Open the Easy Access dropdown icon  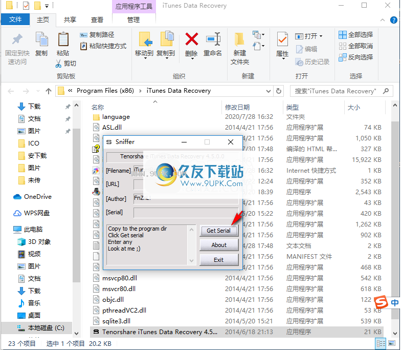click(x=258, y=46)
